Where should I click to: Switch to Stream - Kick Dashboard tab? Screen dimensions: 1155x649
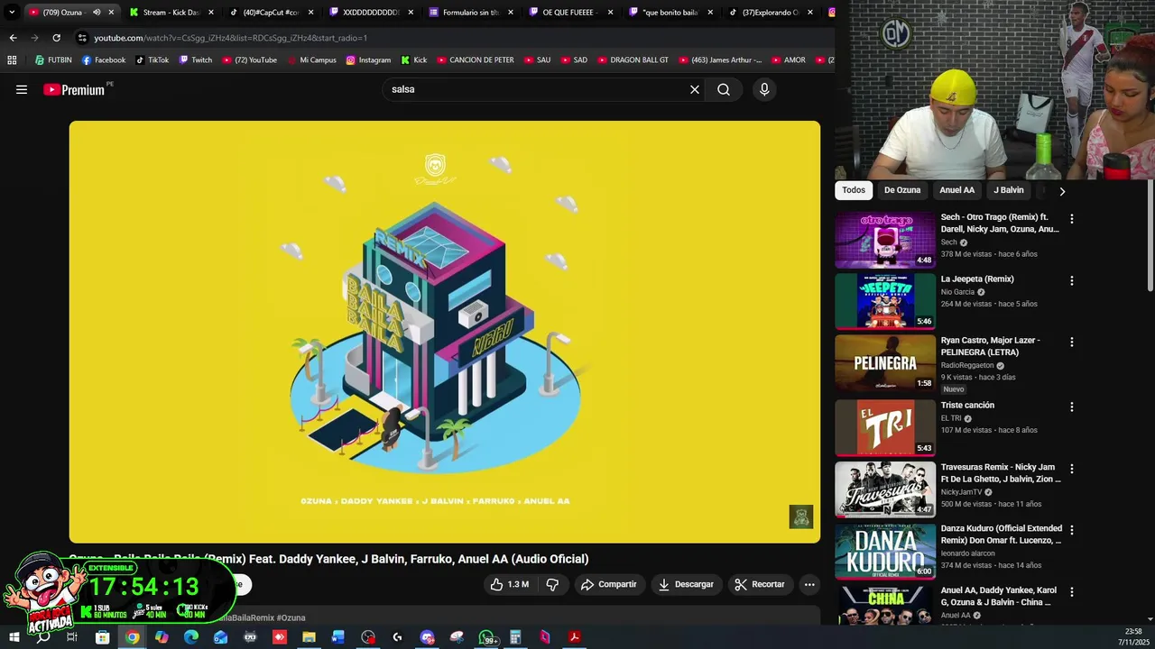coord(171,12)
